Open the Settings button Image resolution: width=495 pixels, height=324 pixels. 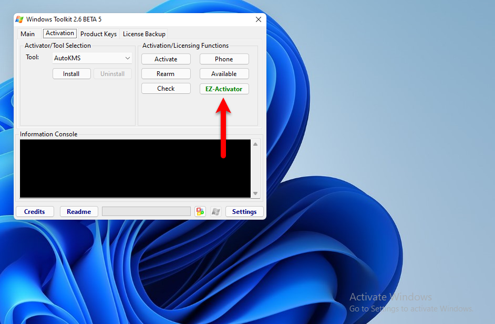click(244, 211)
